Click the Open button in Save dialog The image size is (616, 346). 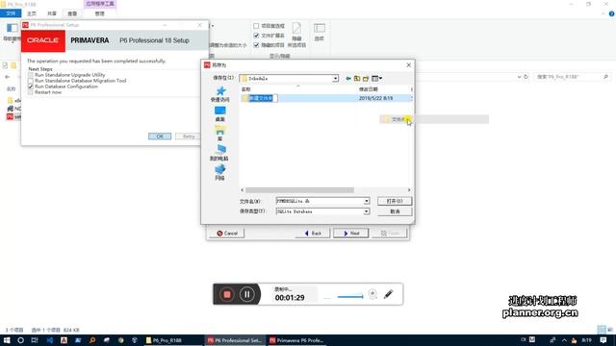(395, 201)
